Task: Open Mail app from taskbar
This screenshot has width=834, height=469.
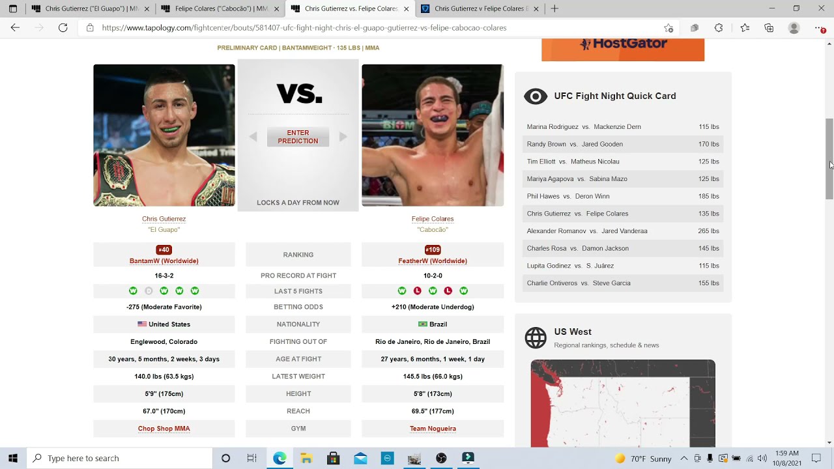Action: coord(360,458)
